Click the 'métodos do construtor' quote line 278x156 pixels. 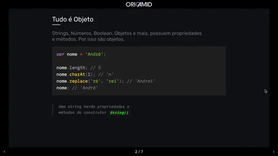click(83, 113)
